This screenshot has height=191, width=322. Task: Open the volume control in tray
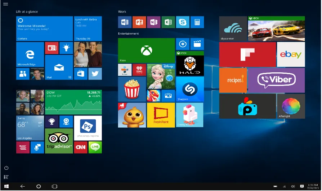[293, 186]
